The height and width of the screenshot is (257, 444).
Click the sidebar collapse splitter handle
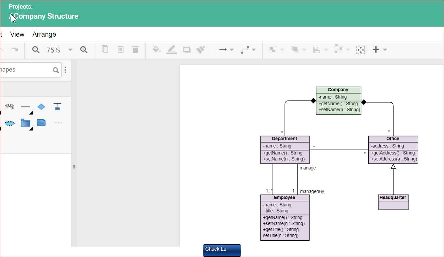tap(74, 167)
